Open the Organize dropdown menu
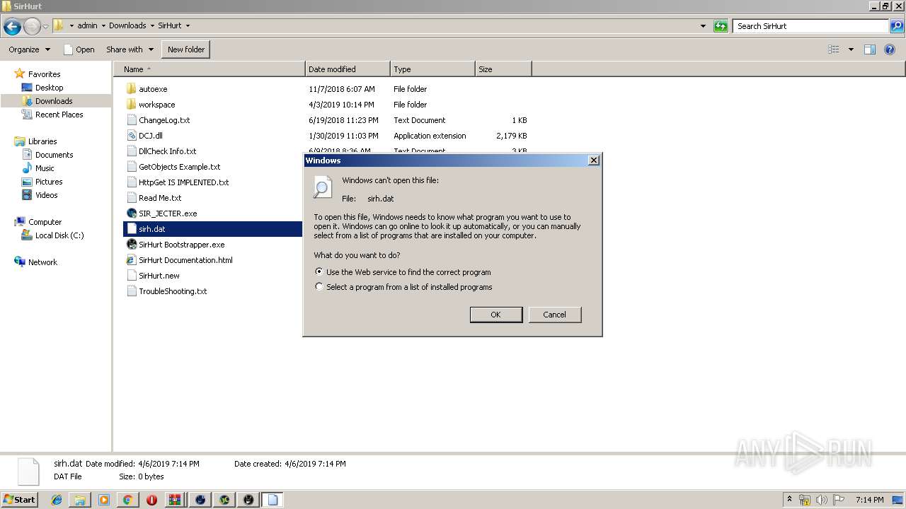The width and height of the screenshot is (906, 509). click(x=29, y=49)
